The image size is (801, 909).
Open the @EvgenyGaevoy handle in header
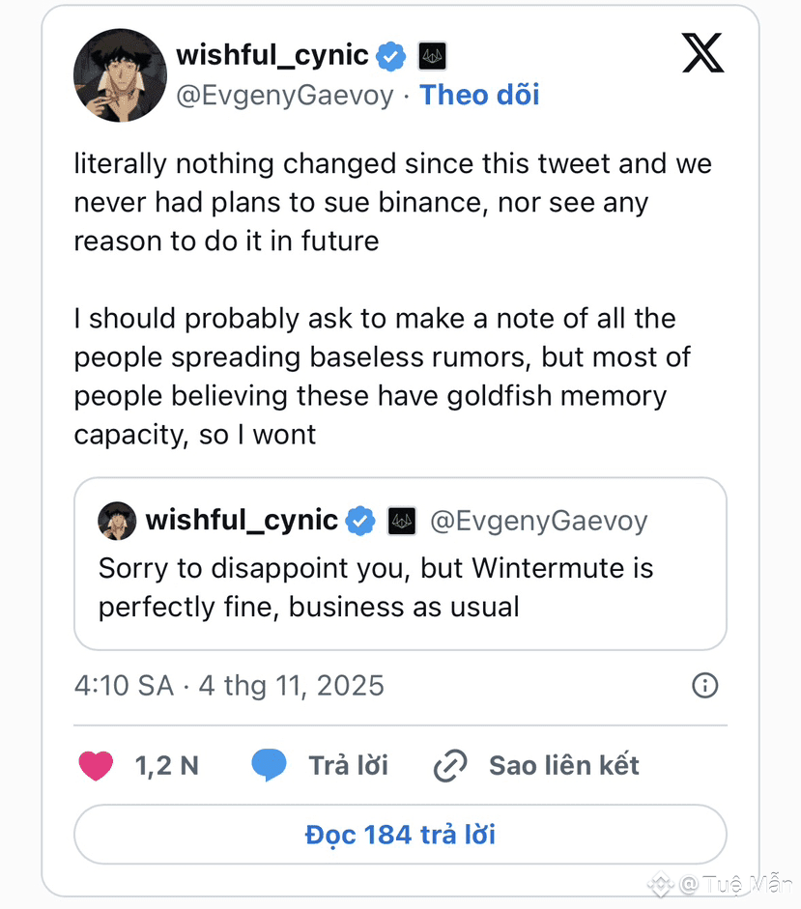tap(284, 95)
